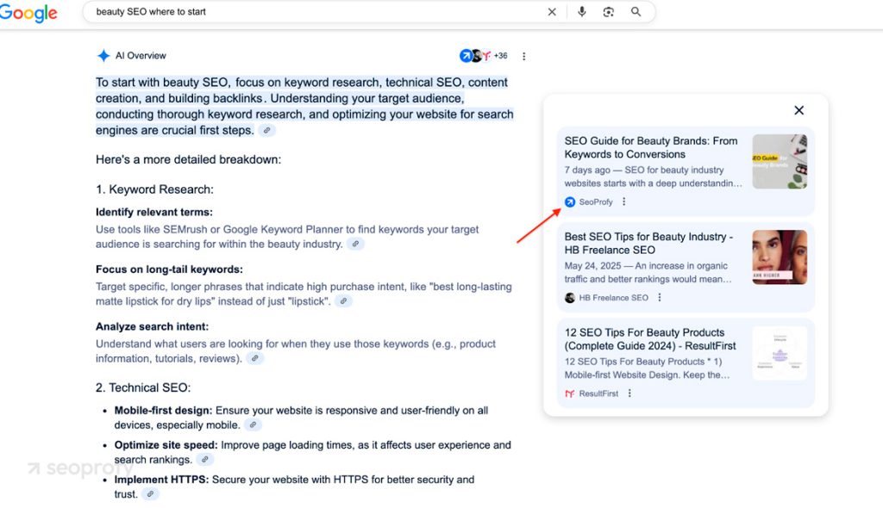The image size is (883, 508).
Task: Click the ResultFirst favicon
Action: click(x=569, y=393)
